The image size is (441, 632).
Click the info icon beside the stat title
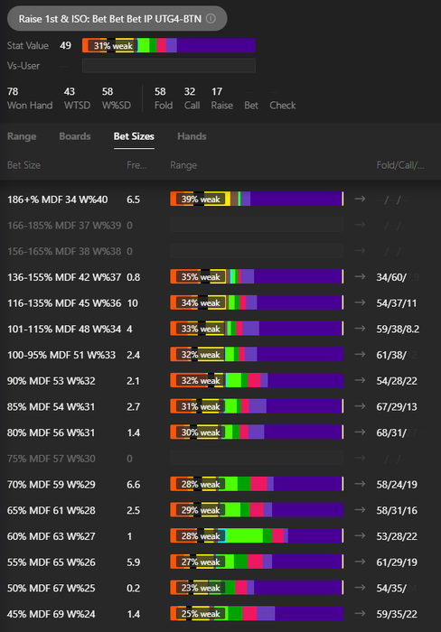coord(211,19)
